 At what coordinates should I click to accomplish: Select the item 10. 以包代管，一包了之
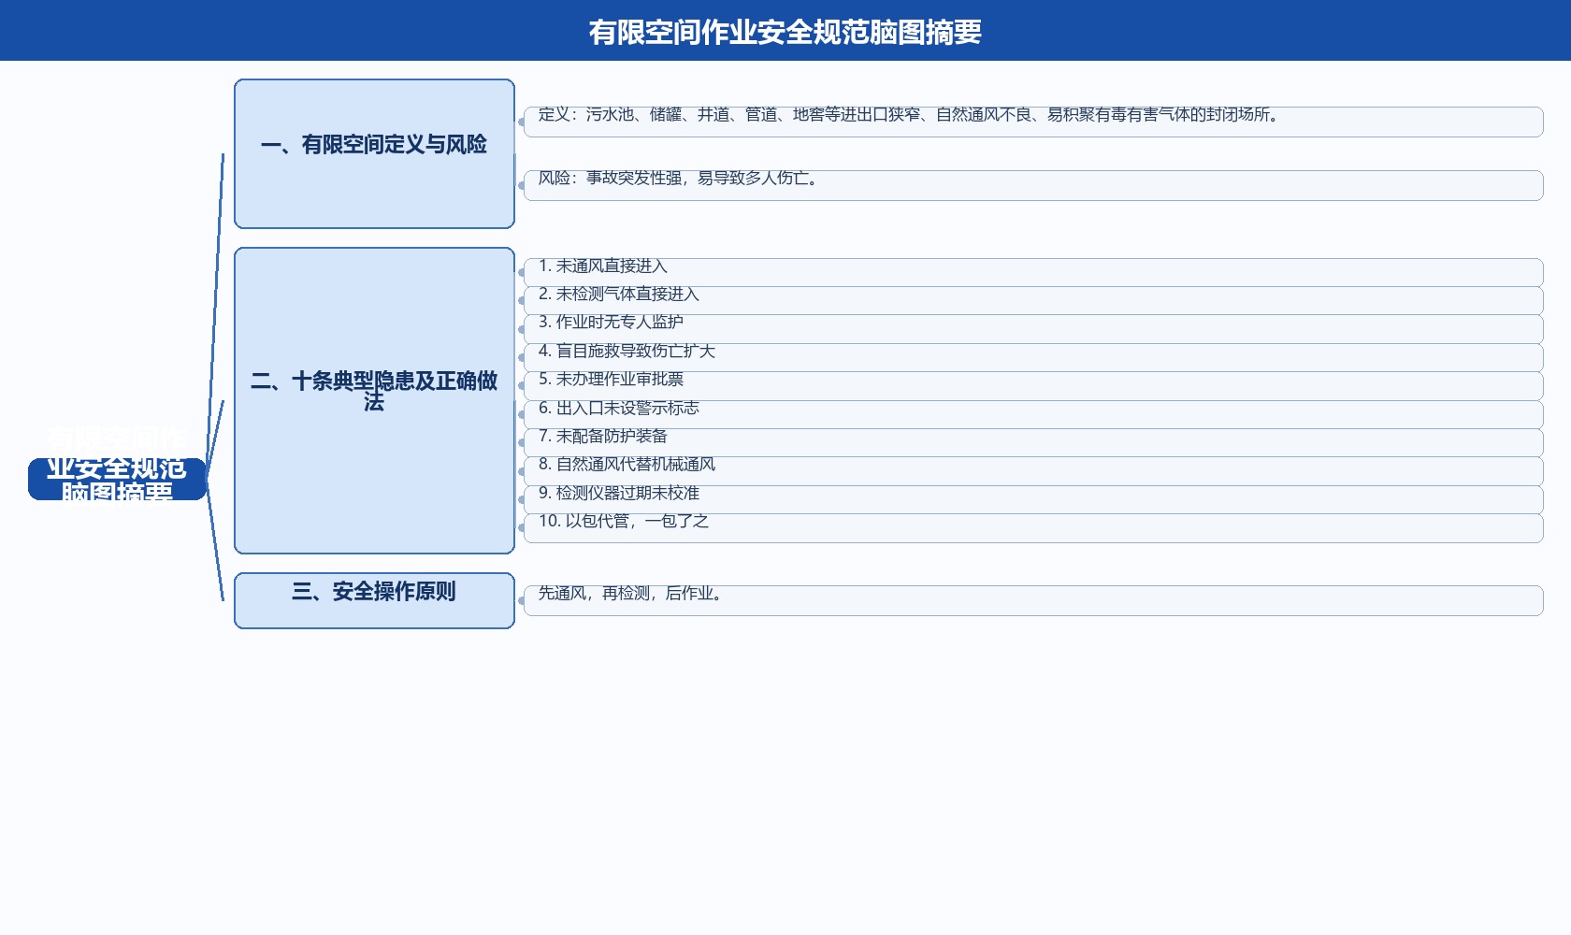click(1033, 528)
